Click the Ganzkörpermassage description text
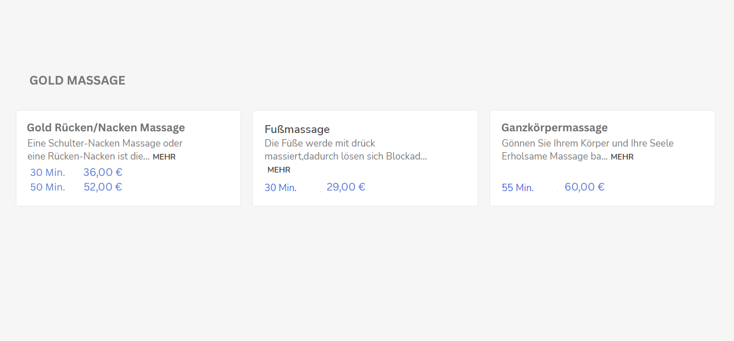 click(587, 150)
